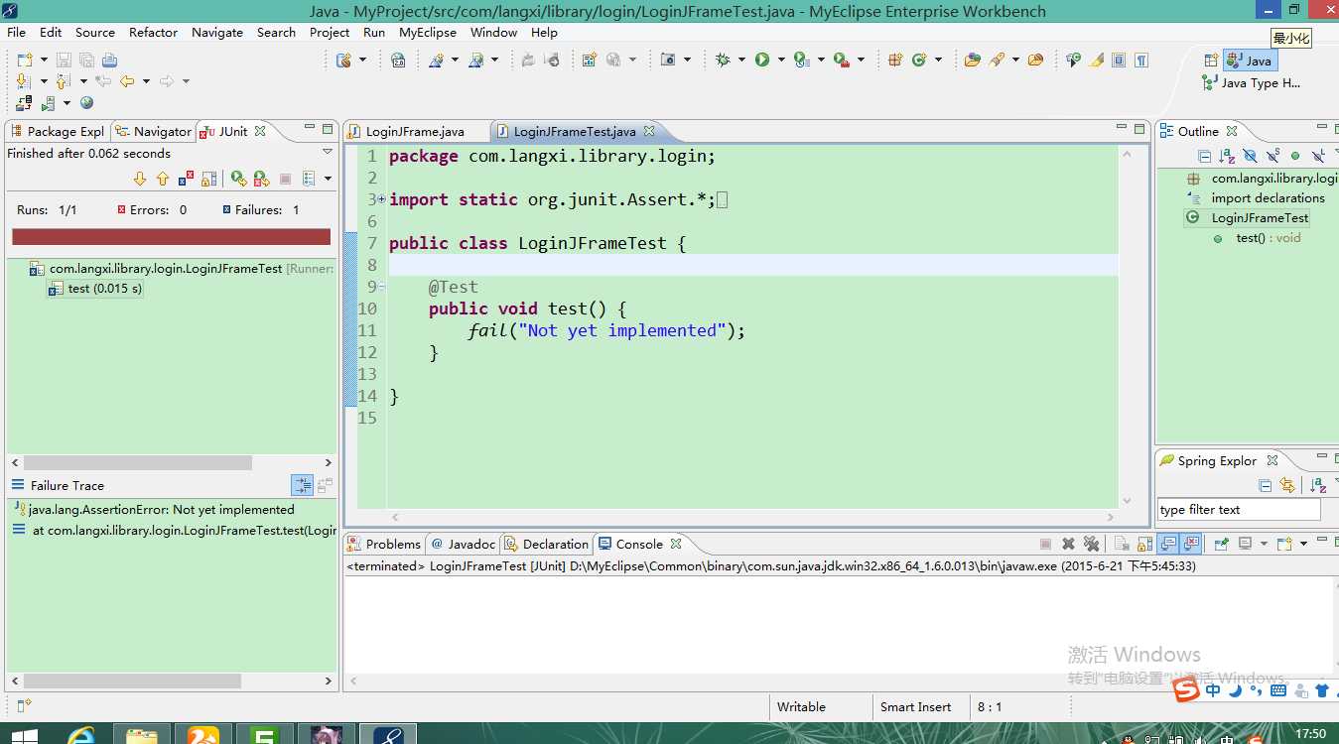Click JUnit Rerun Failed Tests First icon
This screenshot has width=1339, height=744.
pos(261,179)
